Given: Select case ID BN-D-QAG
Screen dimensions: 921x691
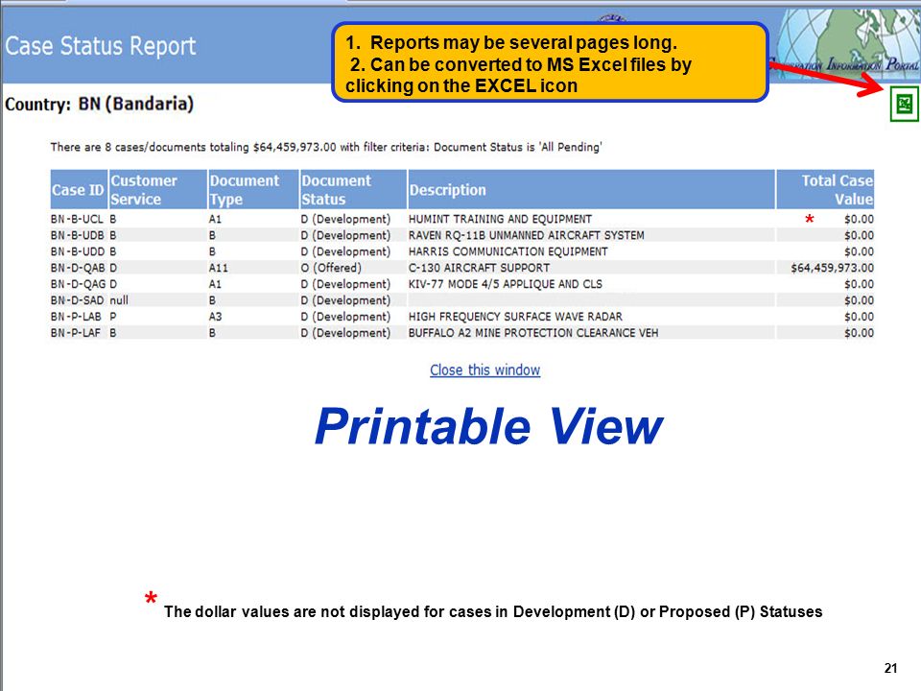Looking at the screenshot, I should (77, 284).
